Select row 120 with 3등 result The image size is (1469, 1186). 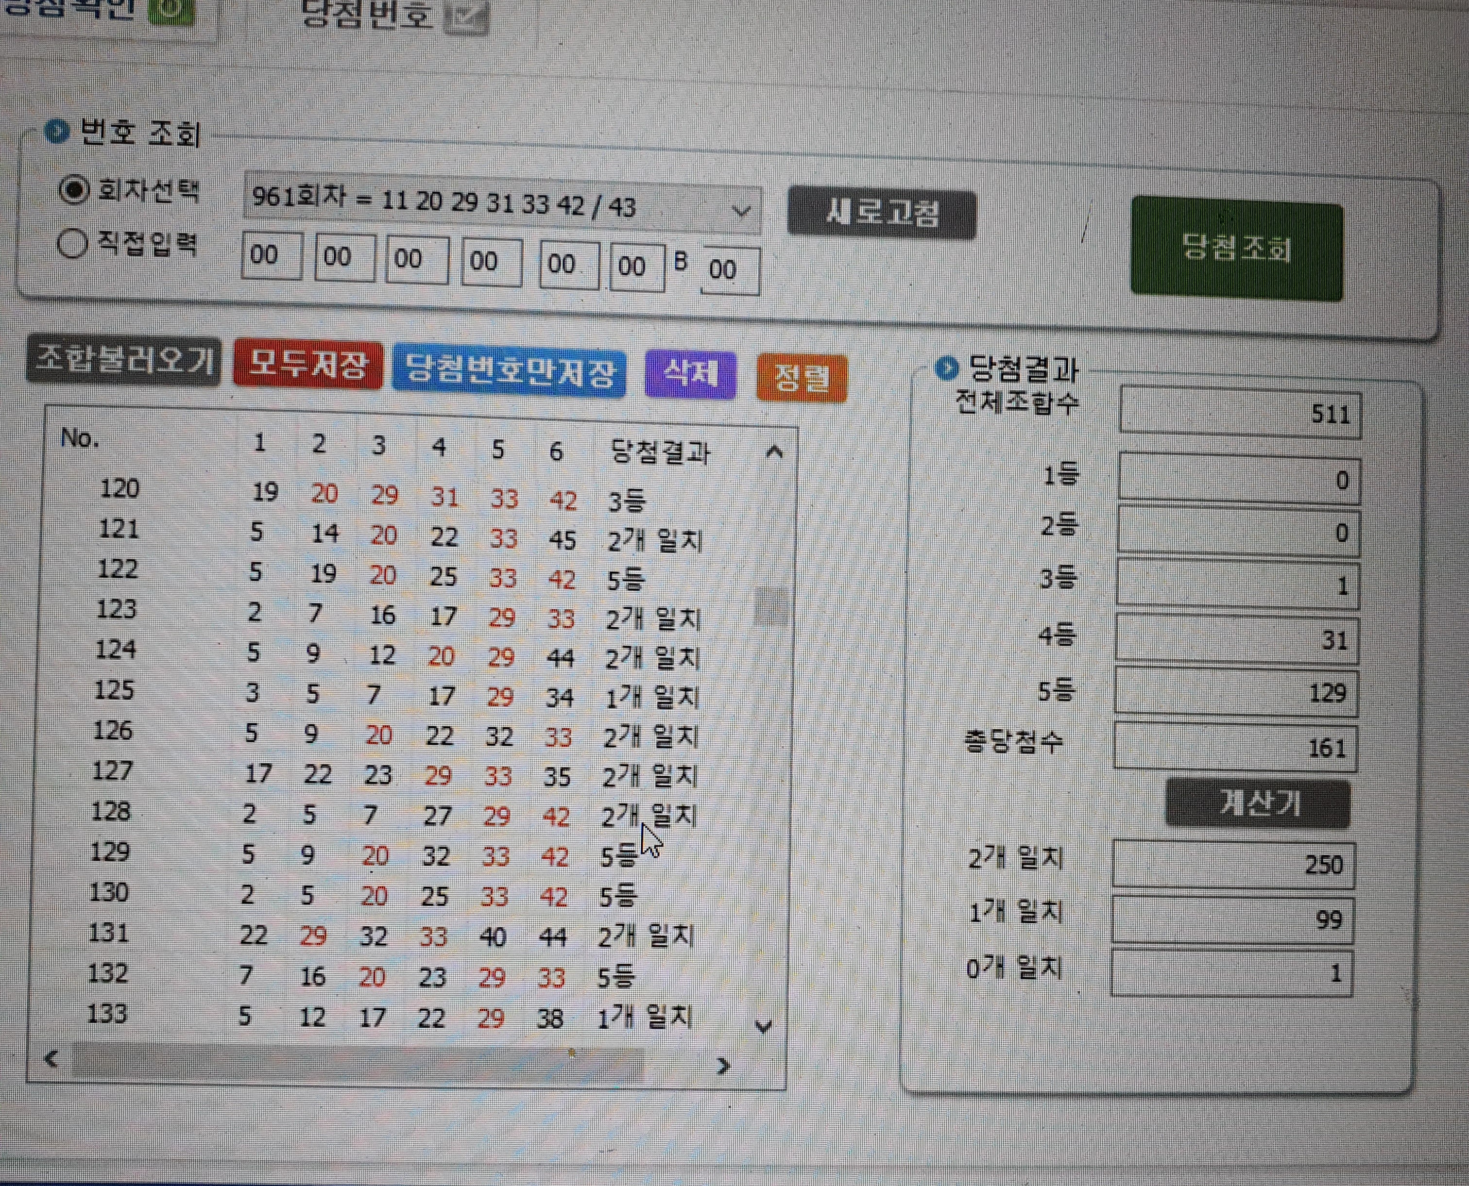tap(410, 495)
